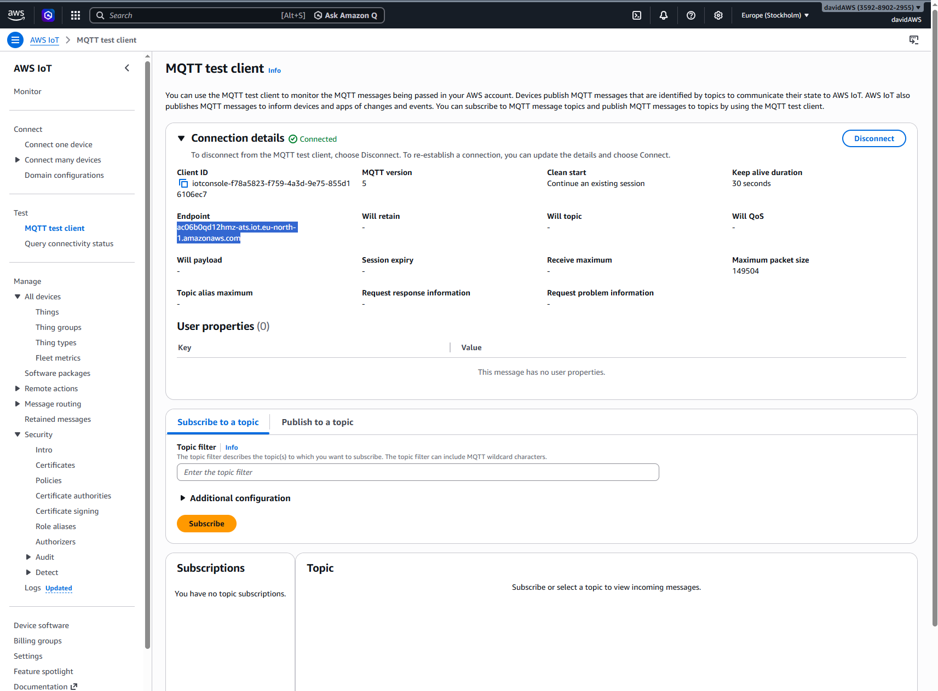Click the orange Subscribe button
The width and height of the screenshot is (938, 691).
206,524
